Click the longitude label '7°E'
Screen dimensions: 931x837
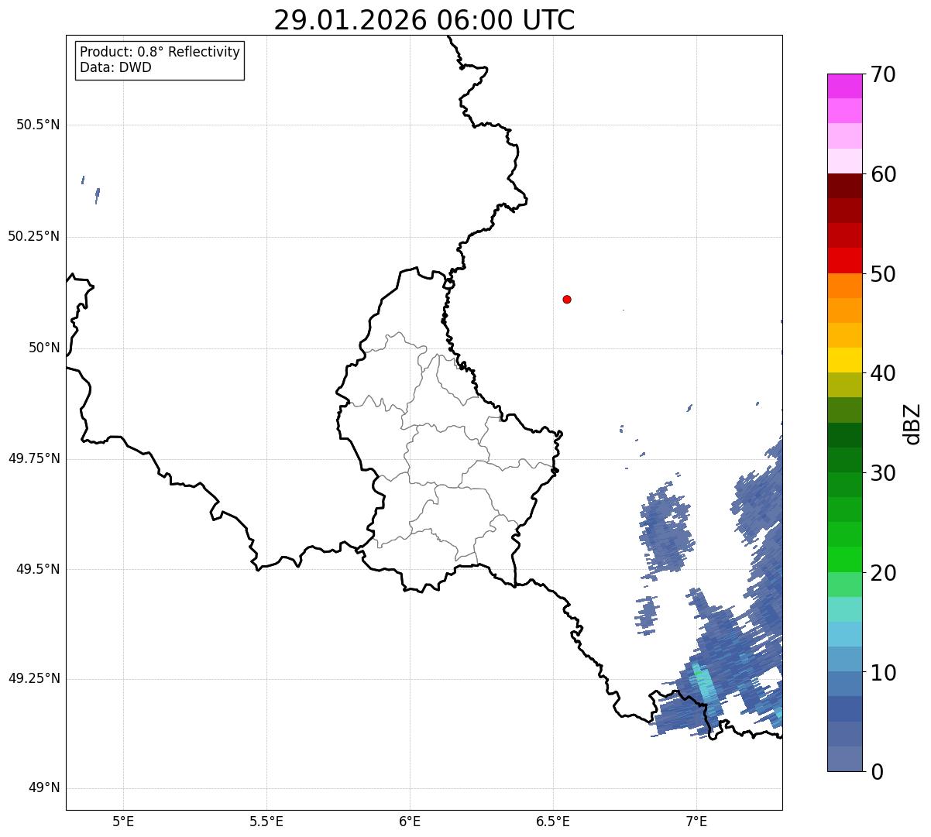pyautogui.click(x=696, y=821)
